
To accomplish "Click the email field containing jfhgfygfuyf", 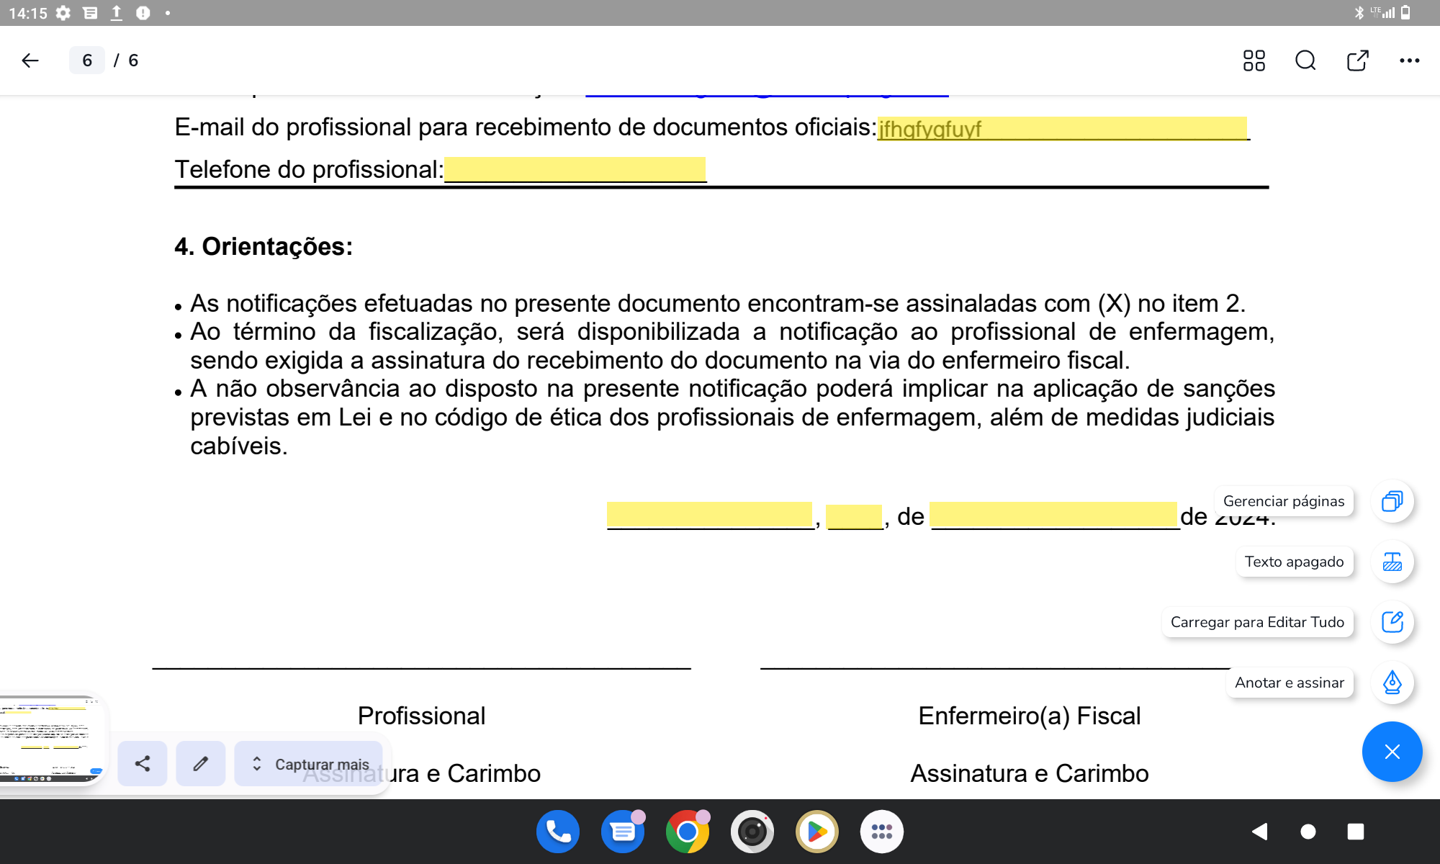I will [1062, 128].
